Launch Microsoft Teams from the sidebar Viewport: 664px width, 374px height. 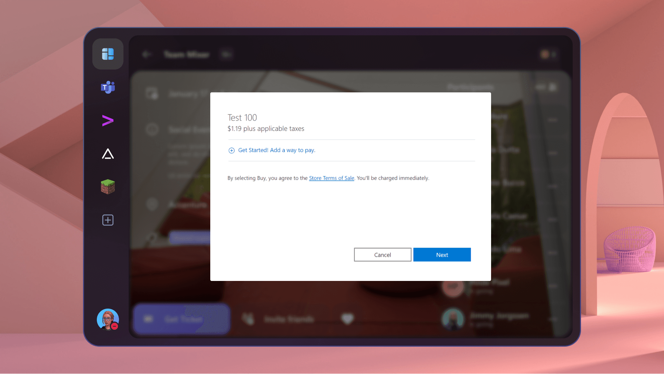coord(108,87)
